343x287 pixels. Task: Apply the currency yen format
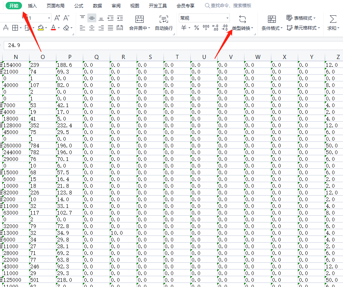pyautogui.click(x=184, y=28)
